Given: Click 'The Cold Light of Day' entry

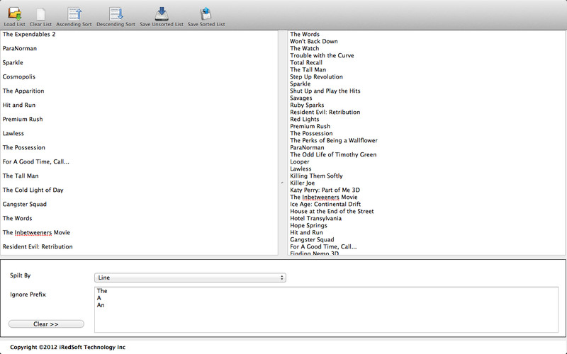Looking at the screenshot, I should pyautogui.click(x=33, y=190).
